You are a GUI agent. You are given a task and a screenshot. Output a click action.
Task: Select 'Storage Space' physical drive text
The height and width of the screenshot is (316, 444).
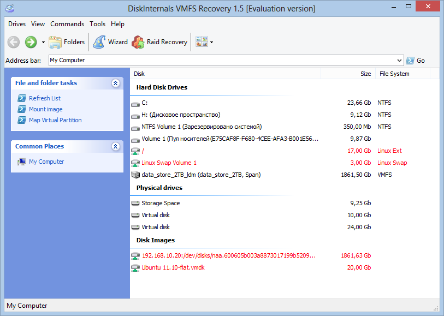pos(161,203)
